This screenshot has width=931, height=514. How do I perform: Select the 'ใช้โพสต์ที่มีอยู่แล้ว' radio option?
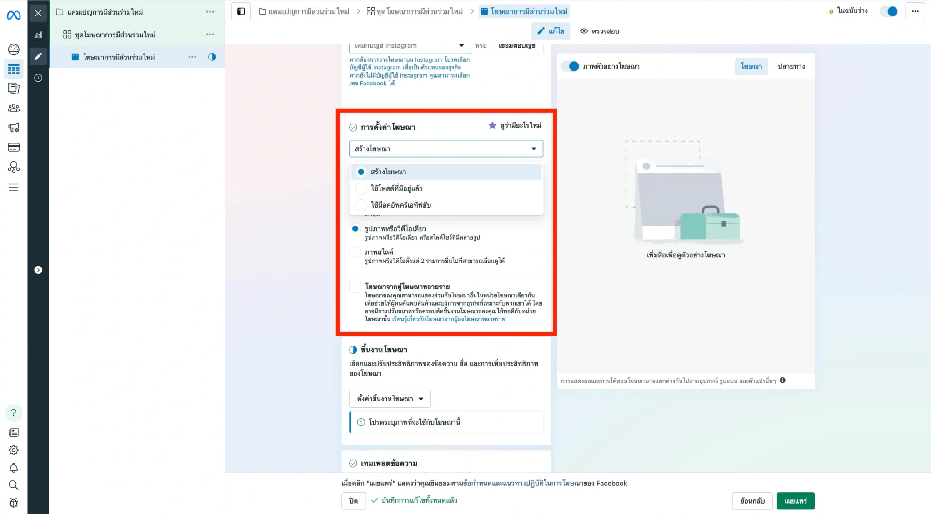click(x=361, y=188)
